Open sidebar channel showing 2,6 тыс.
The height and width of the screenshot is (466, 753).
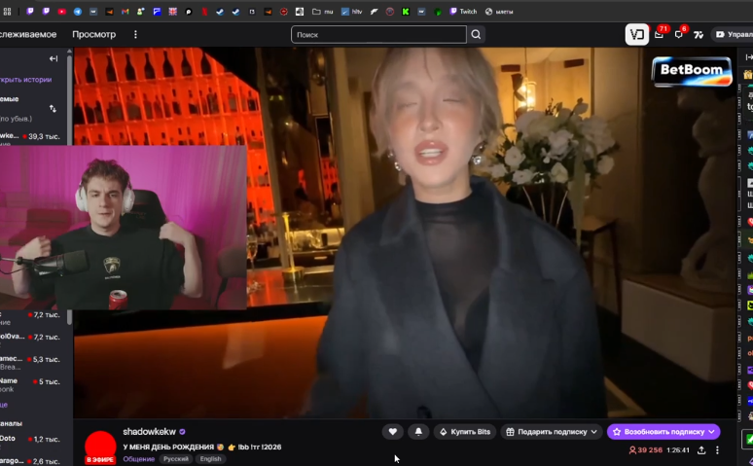[30, 461]
